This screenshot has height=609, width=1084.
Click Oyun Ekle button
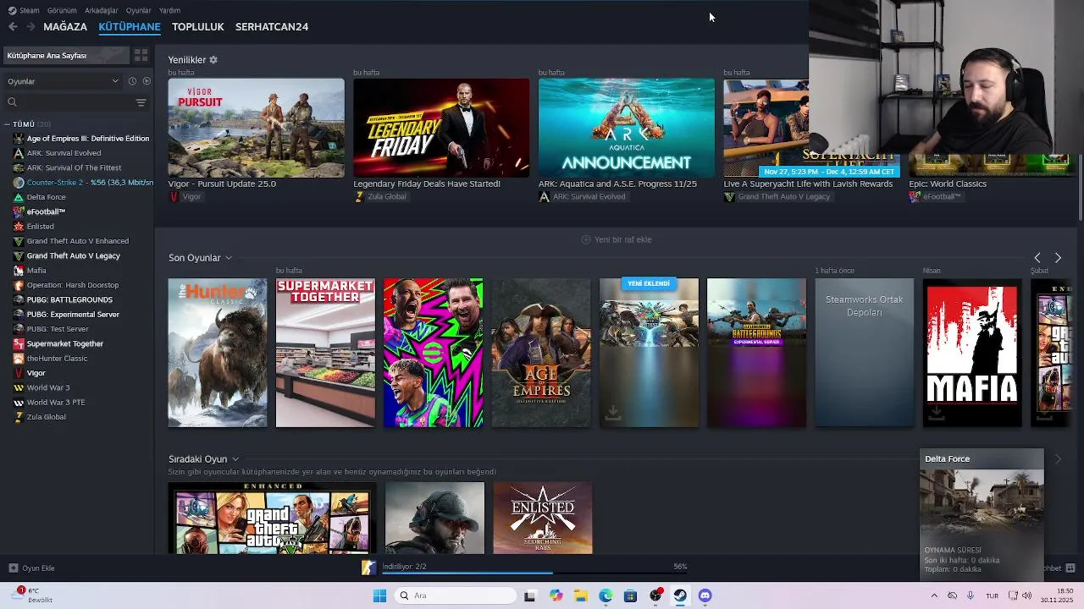(32, 568)
